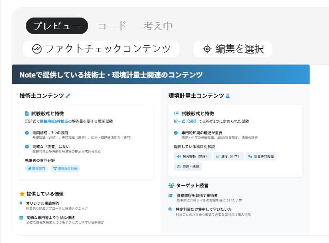Click the diagram icon in 環境保全計画 tag
The width and height of the screenshot is (329, 243).
pos(55,168)
